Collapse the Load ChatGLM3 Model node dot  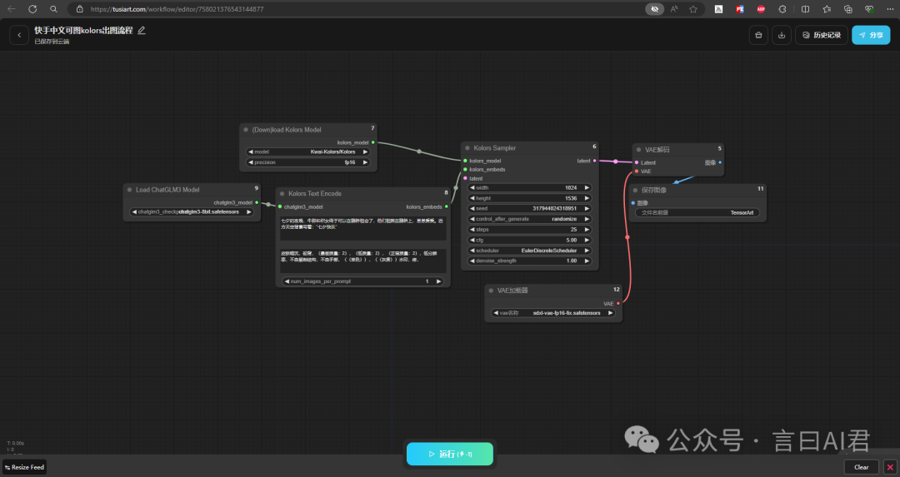pyautogui.click(x=129, y=190)
